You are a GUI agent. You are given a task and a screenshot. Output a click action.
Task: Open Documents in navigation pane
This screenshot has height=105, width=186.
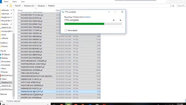point(6,62)
